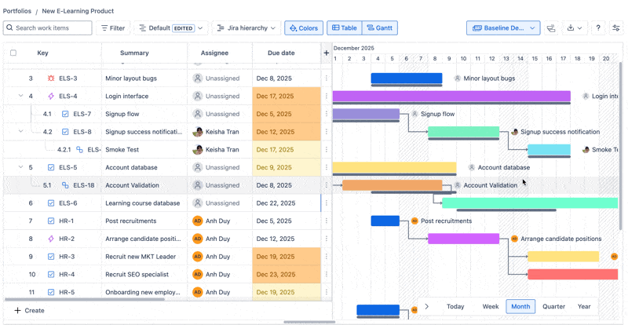Image resolution: width=628 pixels, height=325 pixels.
Task: Switch to the Gantt view tab
Action: tap(380, 28)
